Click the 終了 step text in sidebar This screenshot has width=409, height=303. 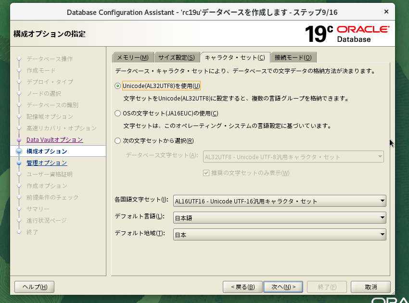(x=32, y=232)
